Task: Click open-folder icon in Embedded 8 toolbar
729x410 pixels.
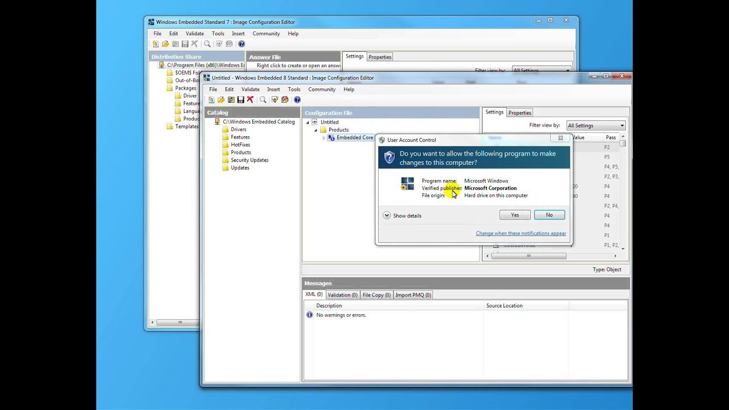Action: 221,100
